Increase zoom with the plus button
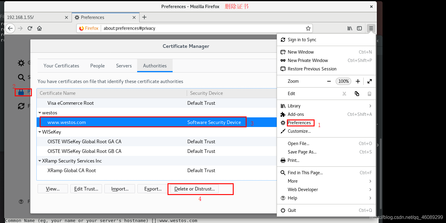The width and height of the screenshot is (446, 223). (x=358, y=81)
